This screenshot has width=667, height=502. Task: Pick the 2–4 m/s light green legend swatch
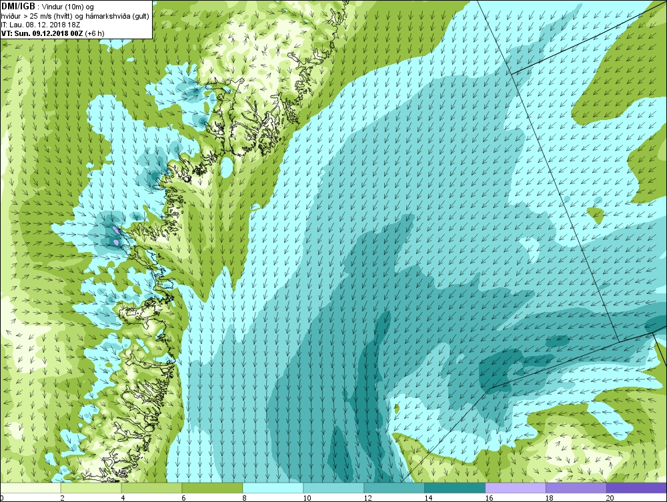[x=91, y=488]
